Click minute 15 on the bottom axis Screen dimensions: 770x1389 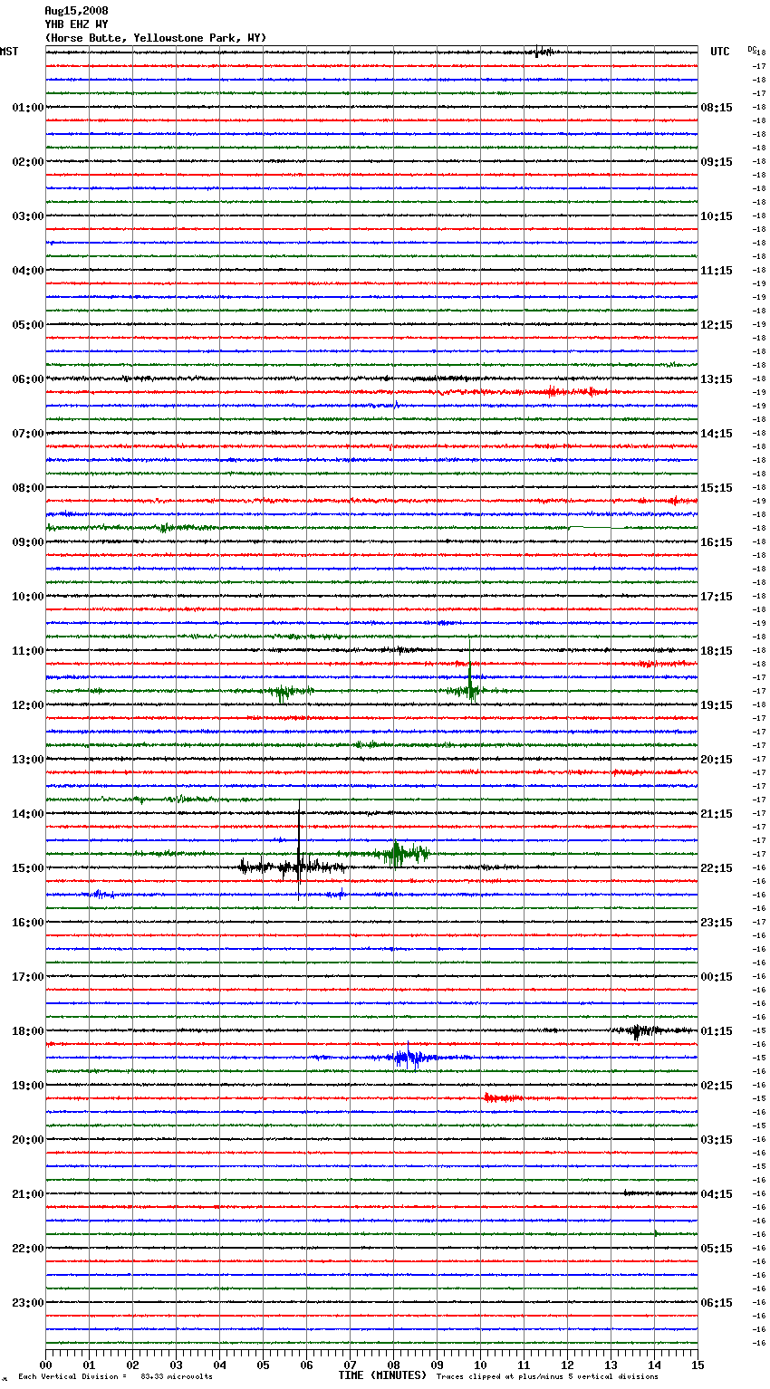coord(698,1365)
